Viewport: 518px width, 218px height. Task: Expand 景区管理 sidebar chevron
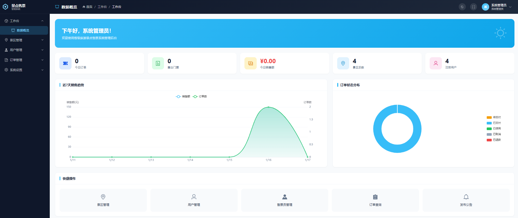click(x=42, y=40)
